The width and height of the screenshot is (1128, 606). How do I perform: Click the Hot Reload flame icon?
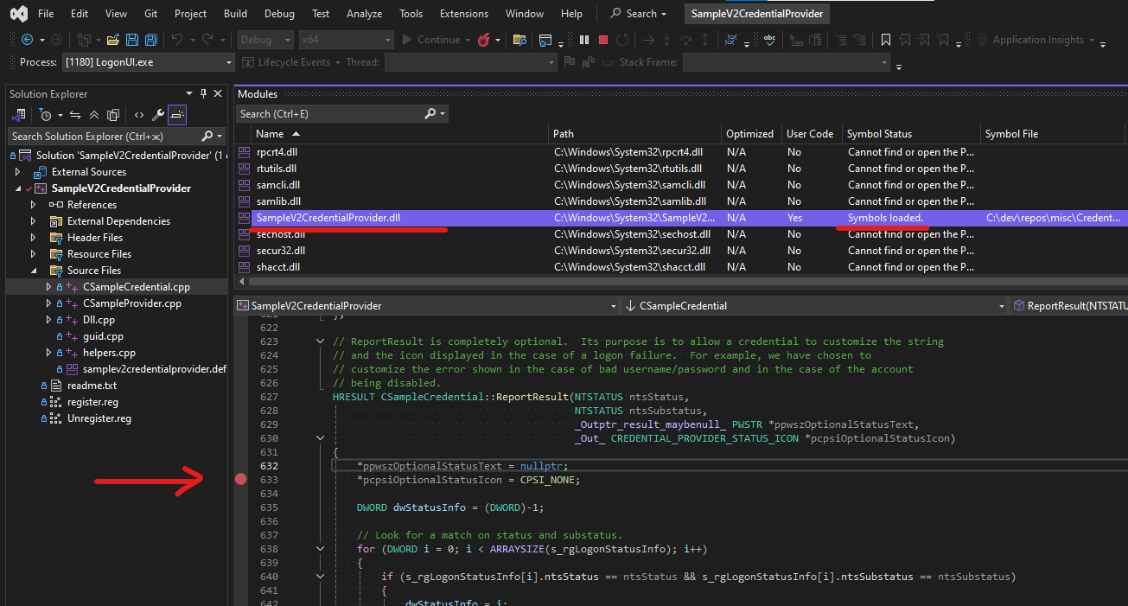(483, 40)
